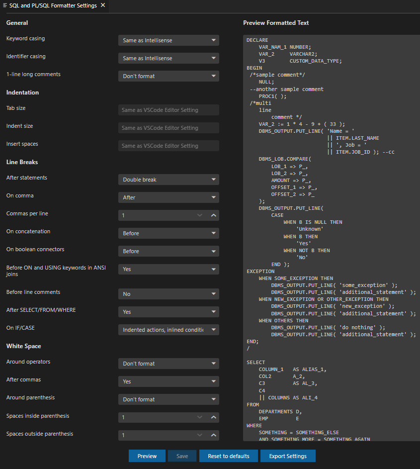Click the Save button
This screenshot has height=469, width=420.
point(182,456)
